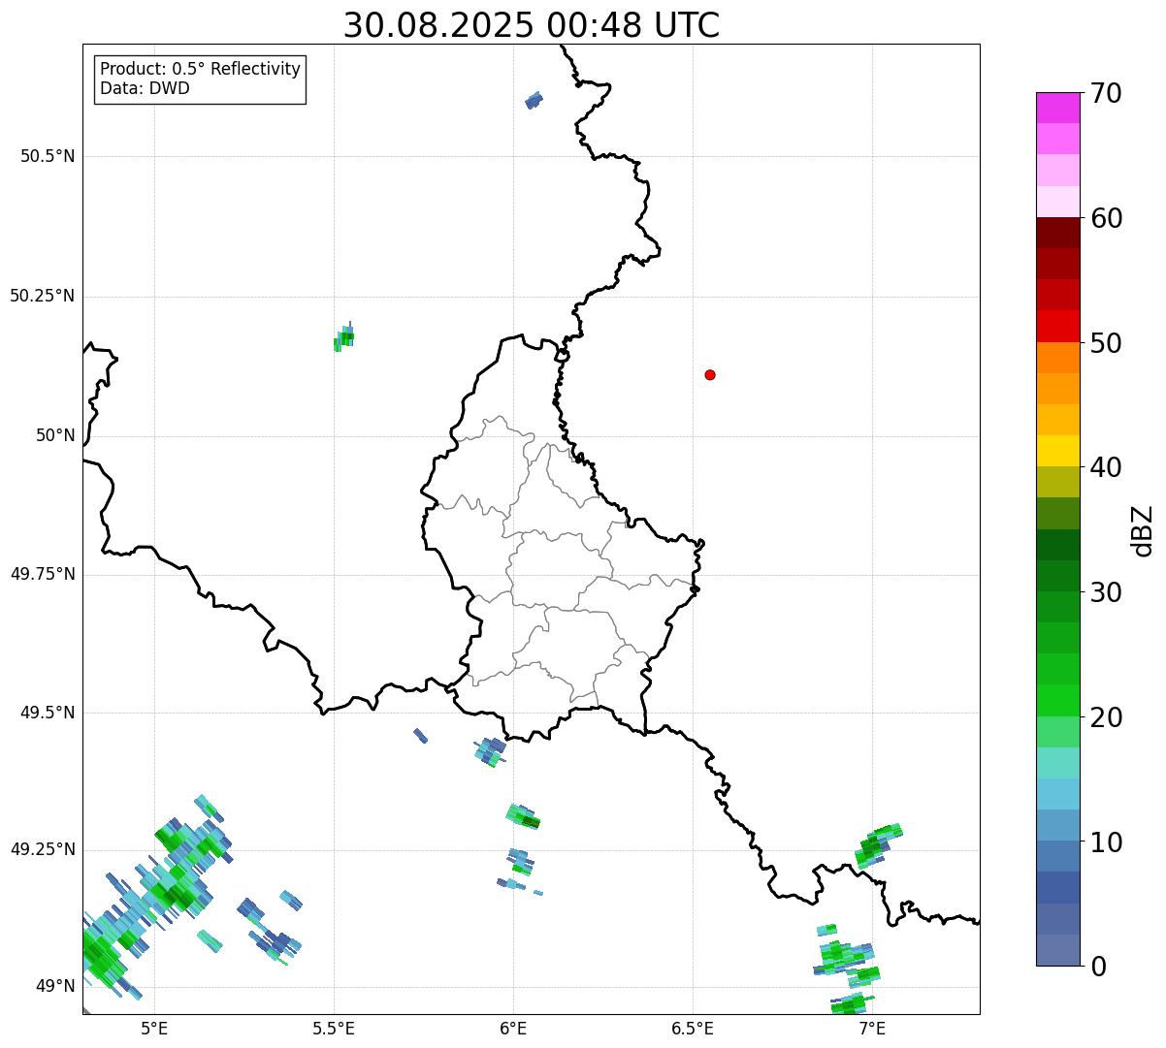Click the "7°E" longitude label
This screenshot has height=1048, width=1166.
tap(872, 1029)
